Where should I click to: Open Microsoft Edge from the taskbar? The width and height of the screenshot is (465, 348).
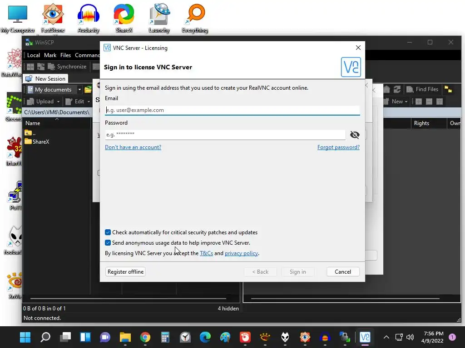[205, 337]
